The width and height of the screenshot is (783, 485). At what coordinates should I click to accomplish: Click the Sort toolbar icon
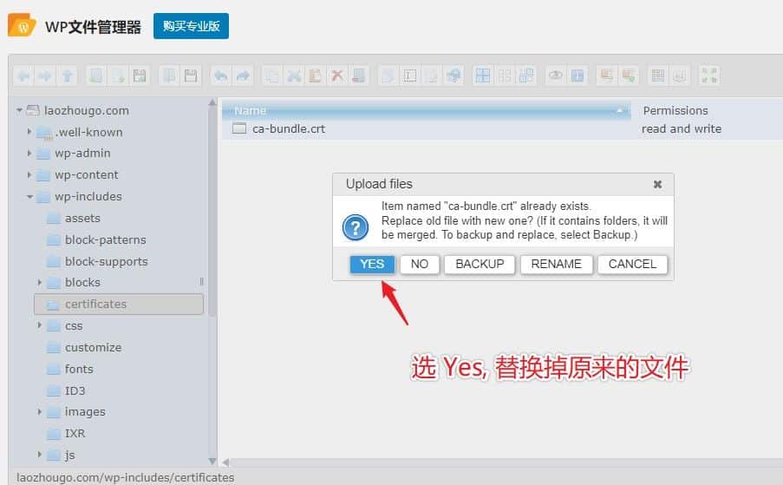[680, 76]
